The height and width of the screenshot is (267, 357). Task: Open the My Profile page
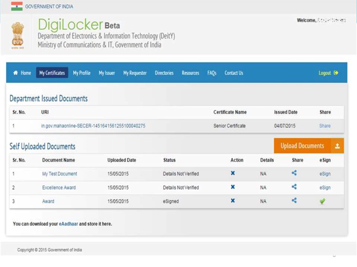point(82,73)
